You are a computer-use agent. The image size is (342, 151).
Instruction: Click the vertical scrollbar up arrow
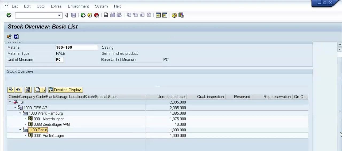coord(340,45)
